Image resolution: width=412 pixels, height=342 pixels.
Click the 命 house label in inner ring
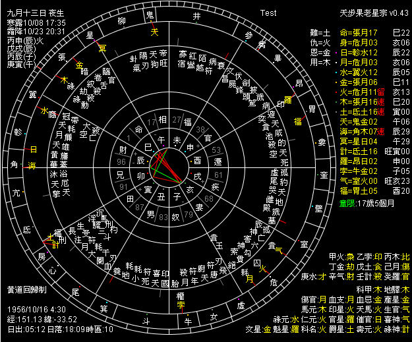click(x=138, y=129)
